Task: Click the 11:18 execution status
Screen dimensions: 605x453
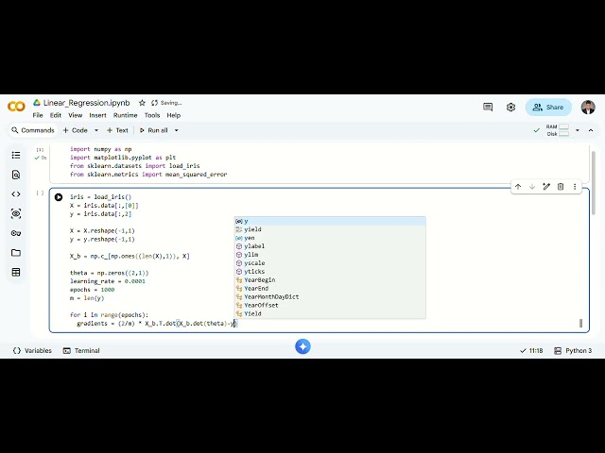Action: coord(531,350)
